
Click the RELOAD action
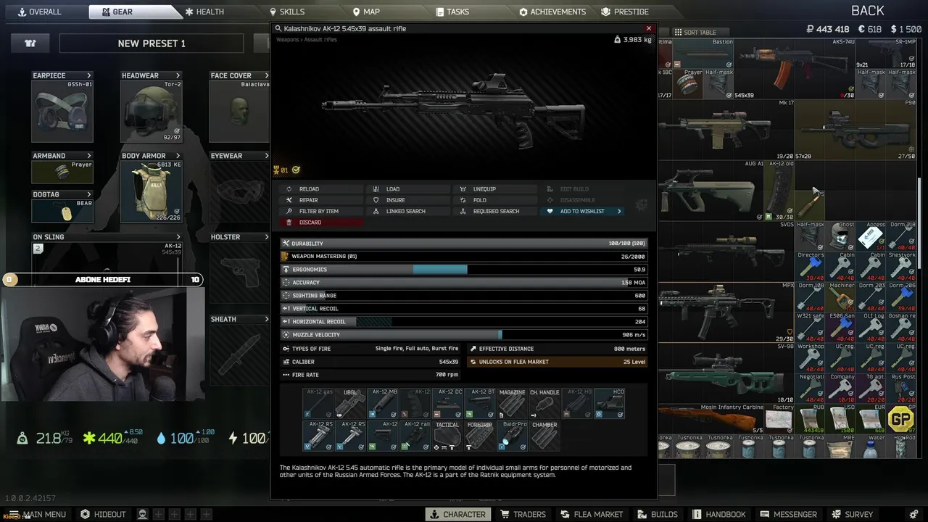coord(322,189)
